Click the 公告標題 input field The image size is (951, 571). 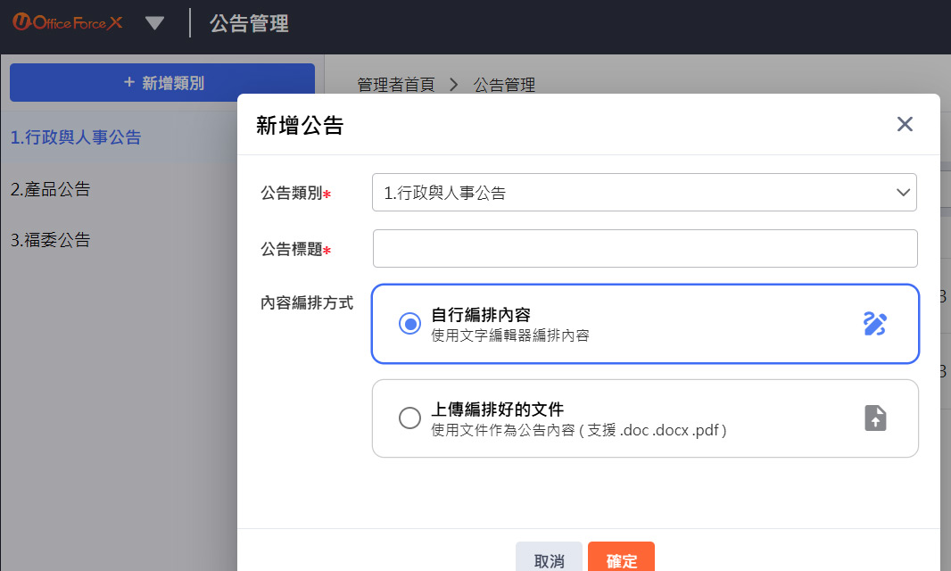click(x=645, y=248)
